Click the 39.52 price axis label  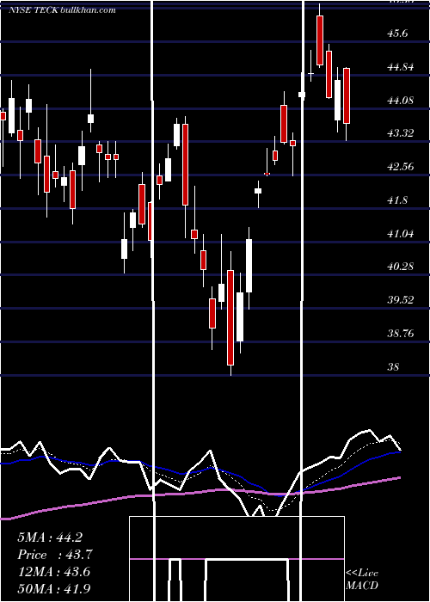(401, 299)
